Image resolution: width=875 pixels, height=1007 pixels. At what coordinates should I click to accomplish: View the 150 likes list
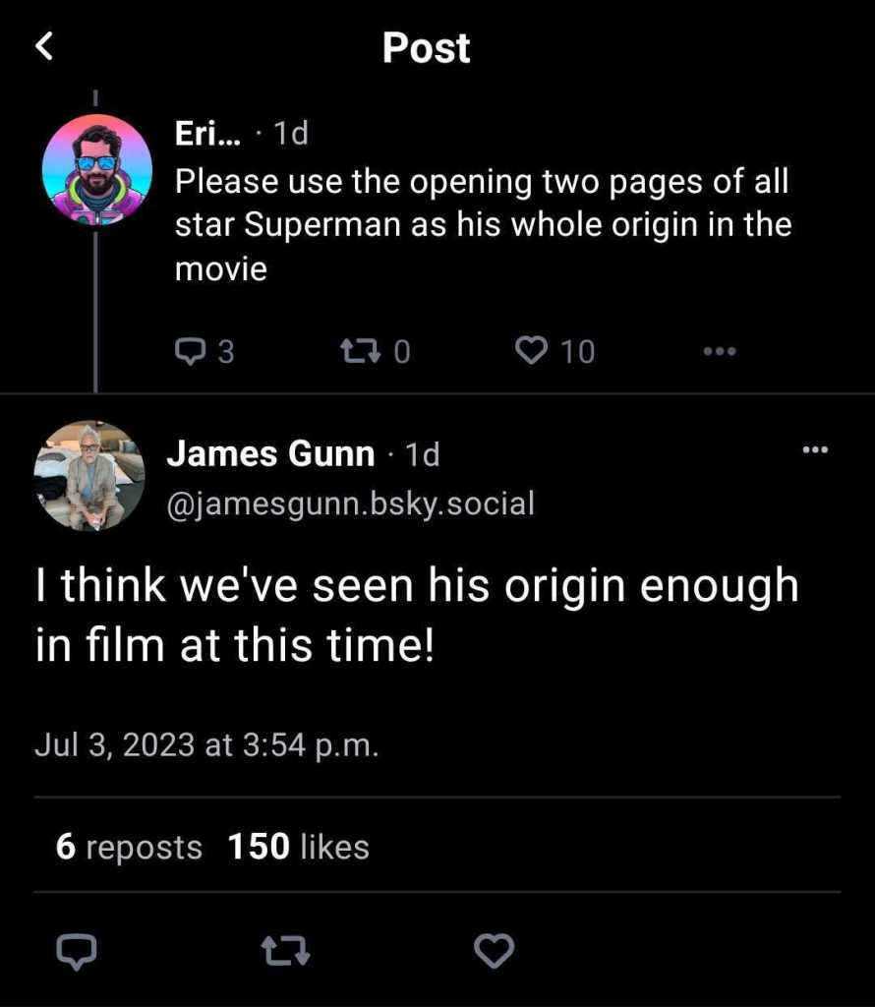point(298,847)
